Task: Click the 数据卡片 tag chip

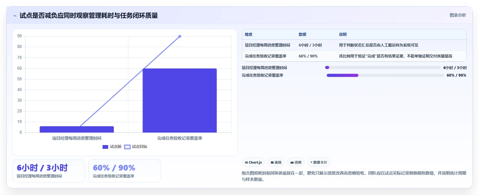Action: tap(319, 162)
